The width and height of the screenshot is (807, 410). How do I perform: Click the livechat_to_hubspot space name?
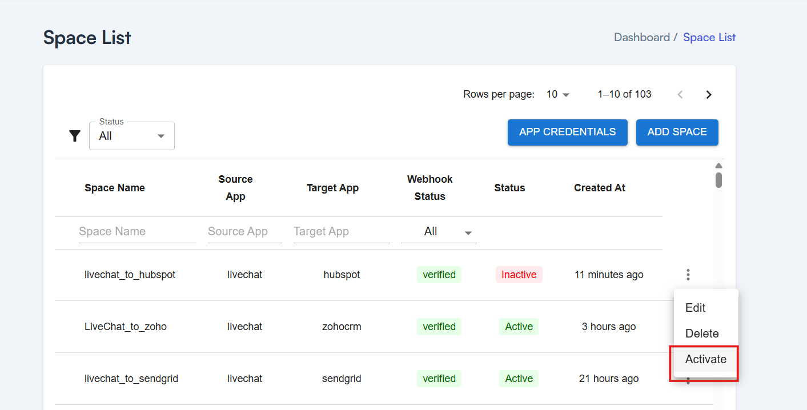[x=130, y=275]
